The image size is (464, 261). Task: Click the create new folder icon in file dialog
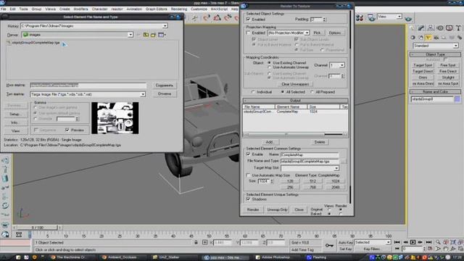pos(153,35)
